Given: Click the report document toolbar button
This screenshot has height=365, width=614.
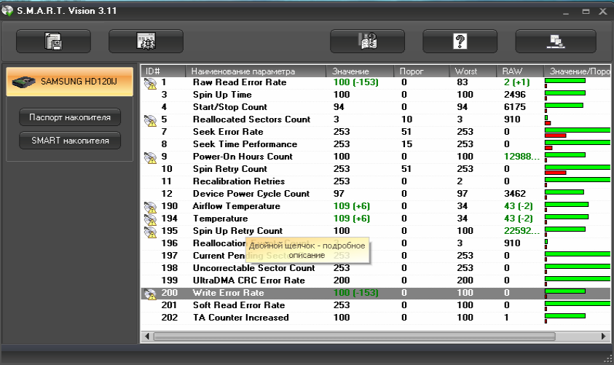Looking at the screenshot, I should tap(53, 42).
